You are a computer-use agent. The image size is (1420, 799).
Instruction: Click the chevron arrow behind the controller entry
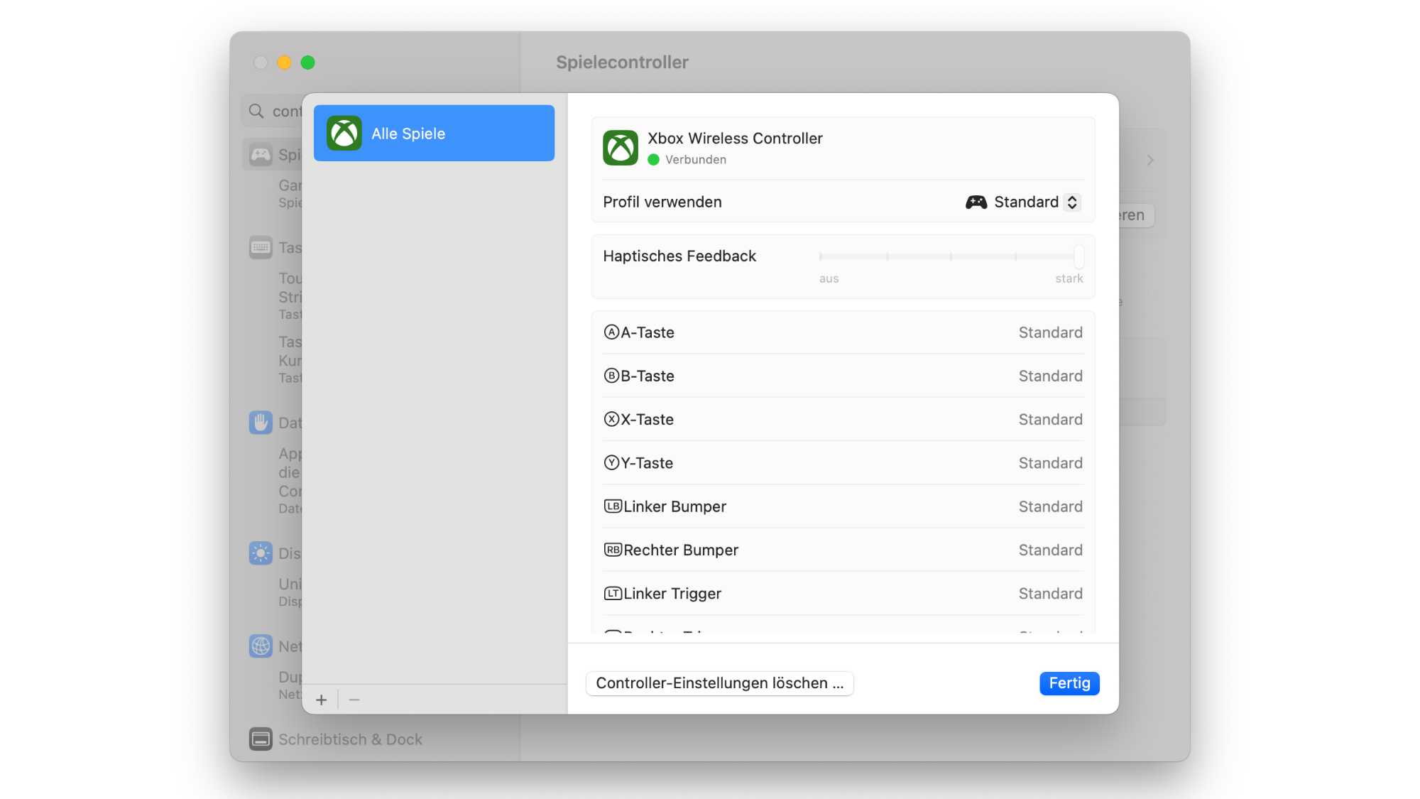tap(1150, 161)
